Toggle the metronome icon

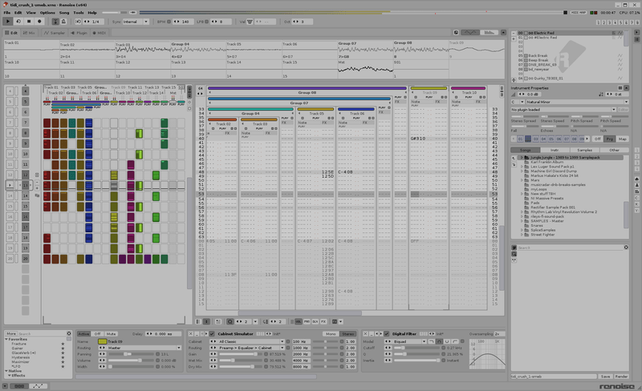[63, 22]
